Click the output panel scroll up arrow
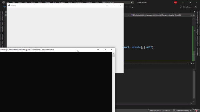Viewport: 200px width, 112px height. (194, 70)
